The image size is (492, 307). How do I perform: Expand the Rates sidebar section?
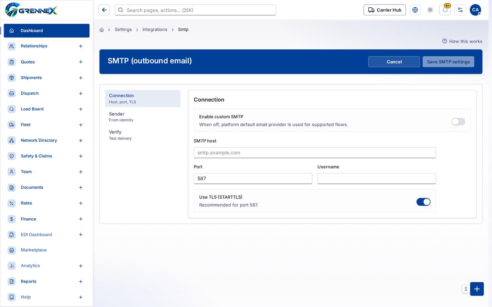[x=81, y=203]
